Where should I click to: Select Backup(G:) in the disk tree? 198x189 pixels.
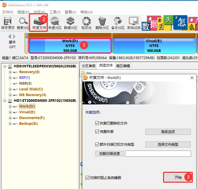(28, 124)
